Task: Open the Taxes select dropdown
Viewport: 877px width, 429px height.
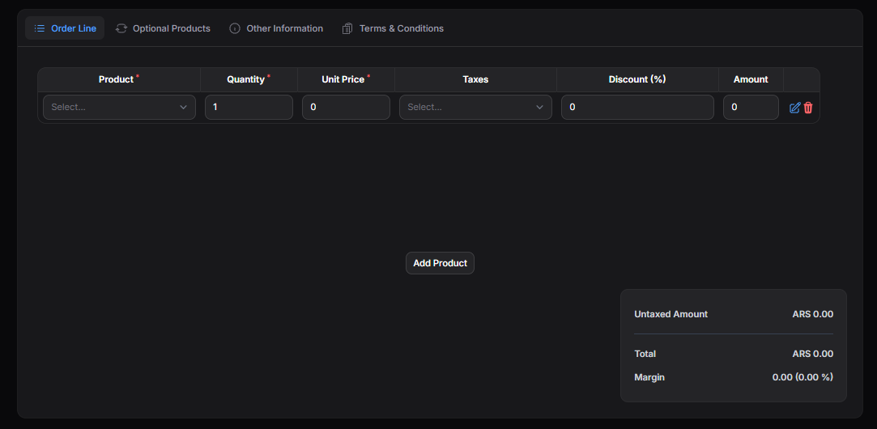Action: 475,107
